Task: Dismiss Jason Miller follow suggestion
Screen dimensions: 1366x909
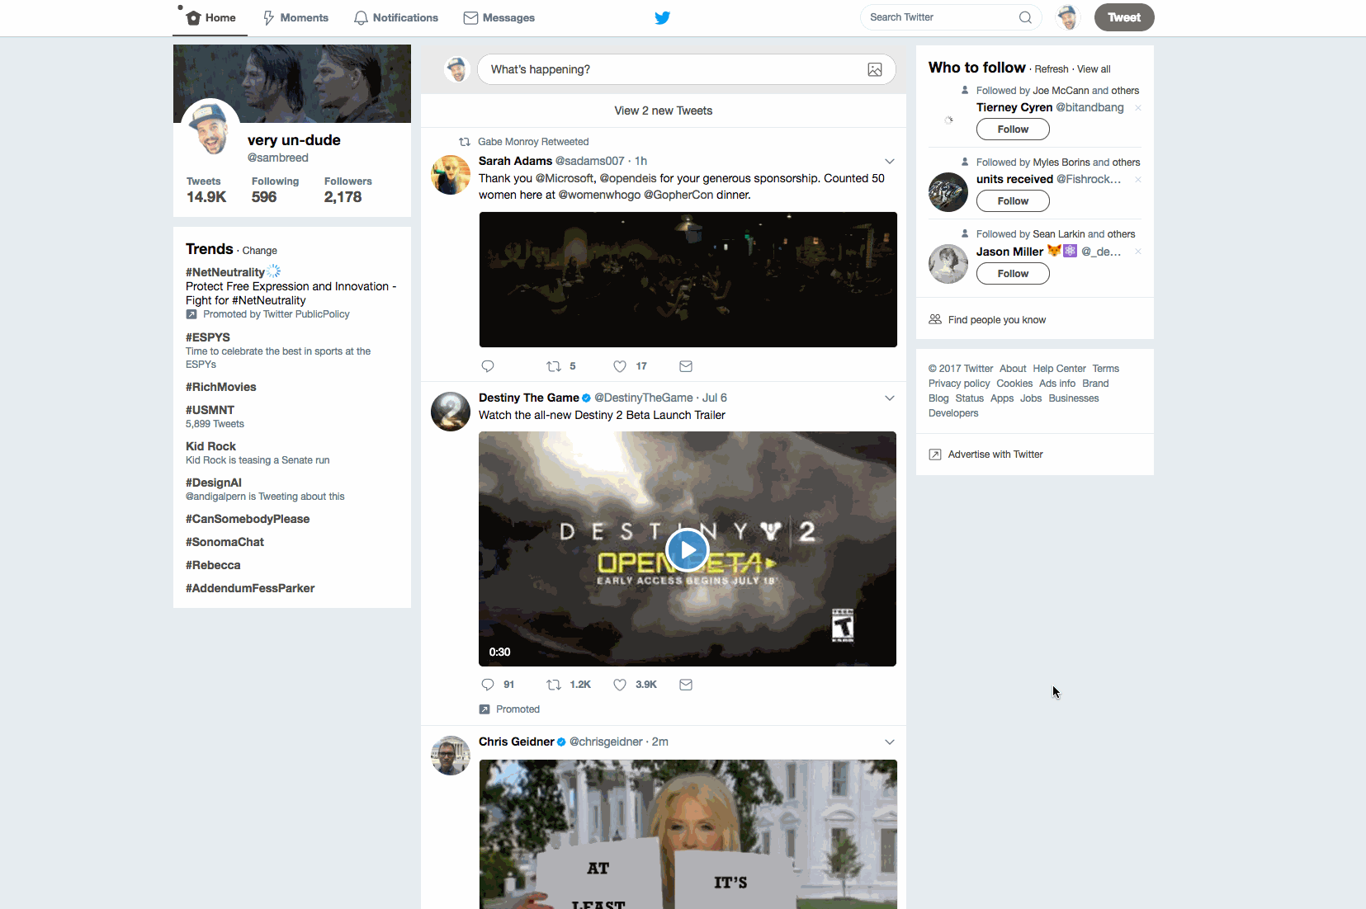Action: coord(1138,252)
